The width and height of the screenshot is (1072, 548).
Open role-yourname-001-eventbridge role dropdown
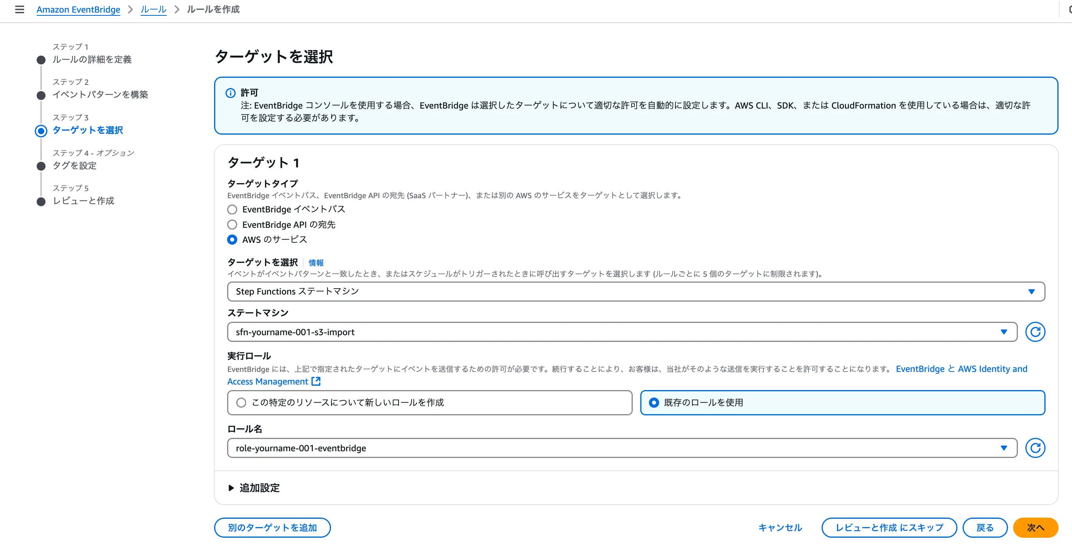pyautogui.click(x=622, y=448)
